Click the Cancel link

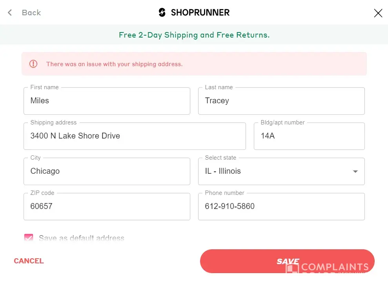coord(29,261)
